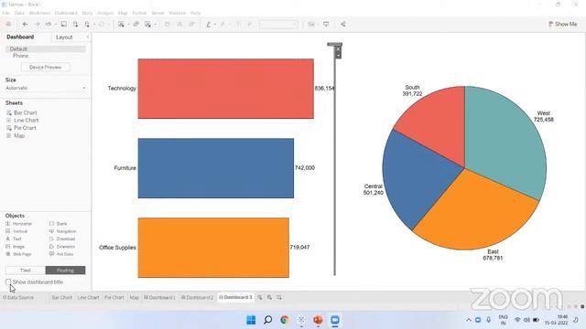Select the Web Page object
The height and width of the screenshot is (329, 586).
[x=18, y=254]
